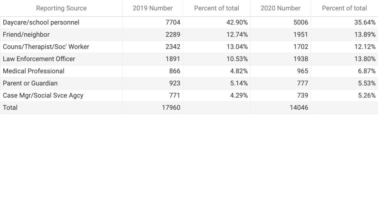Click the 2019 Number column header
Viewport: 378px width, 212px height.
[153, 8]
